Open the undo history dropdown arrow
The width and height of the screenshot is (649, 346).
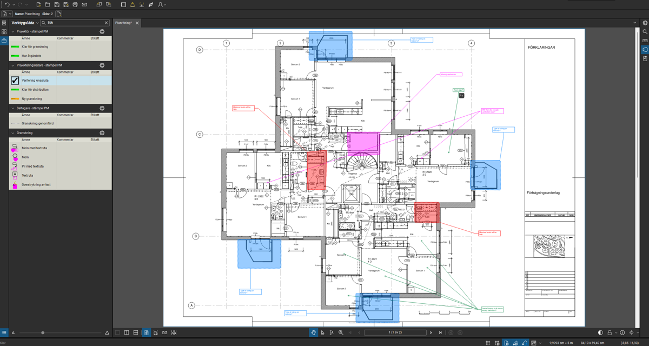(x=14, y=4)
